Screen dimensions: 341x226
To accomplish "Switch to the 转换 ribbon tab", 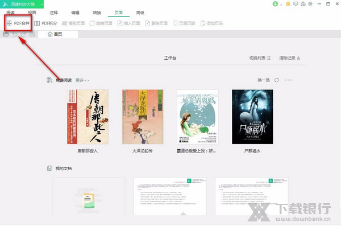I will click(97, 13).
